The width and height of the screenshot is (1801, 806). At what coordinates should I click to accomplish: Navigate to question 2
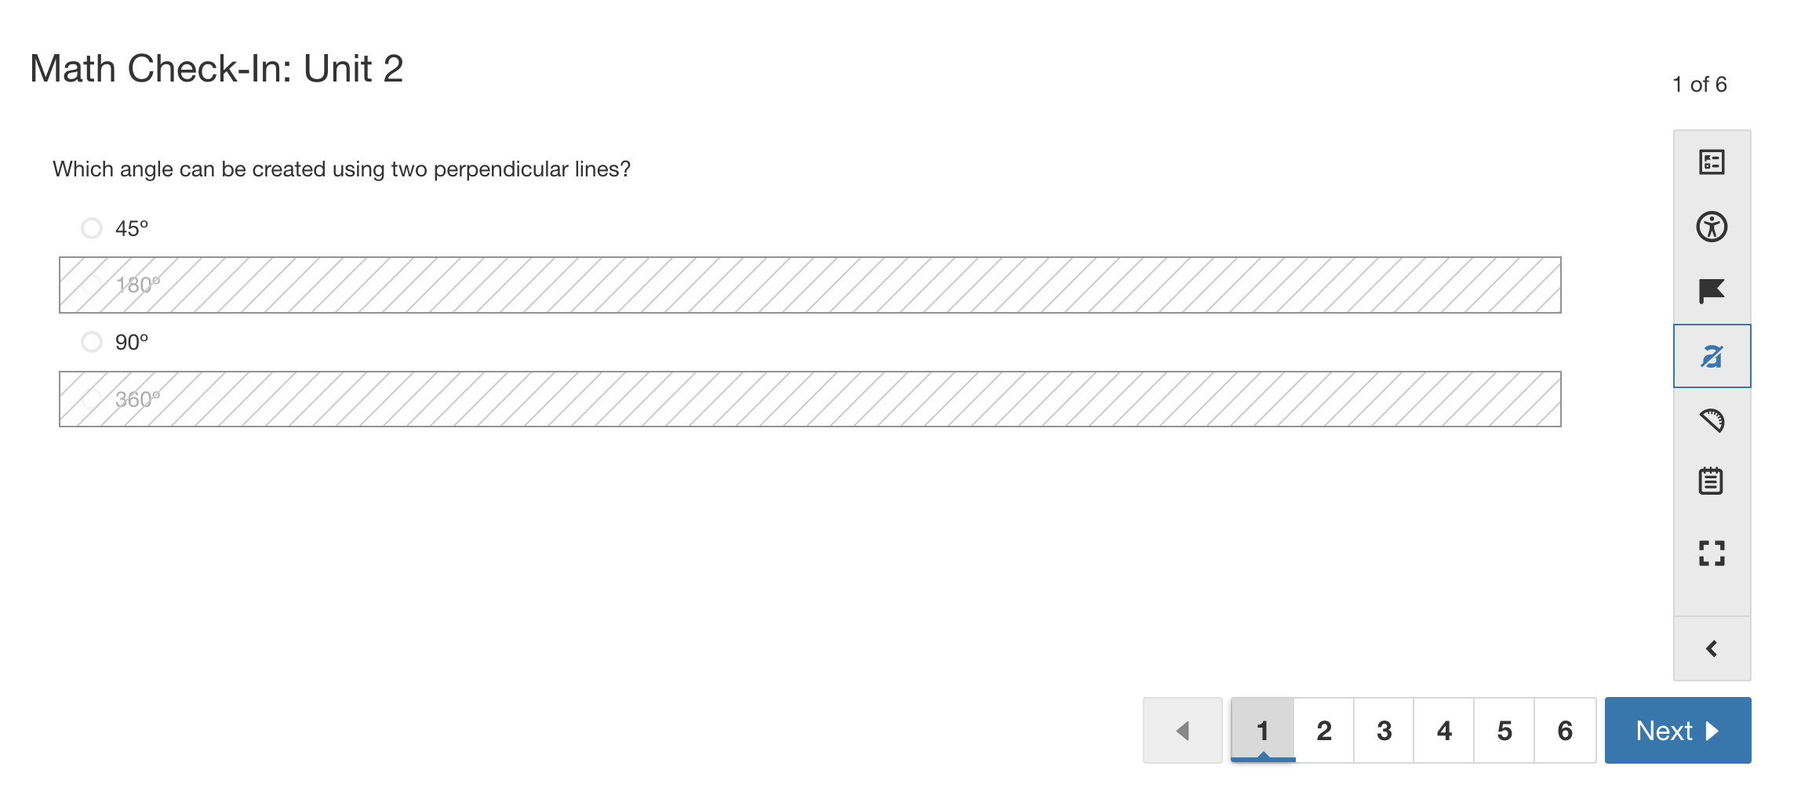tap(1323, 730)
